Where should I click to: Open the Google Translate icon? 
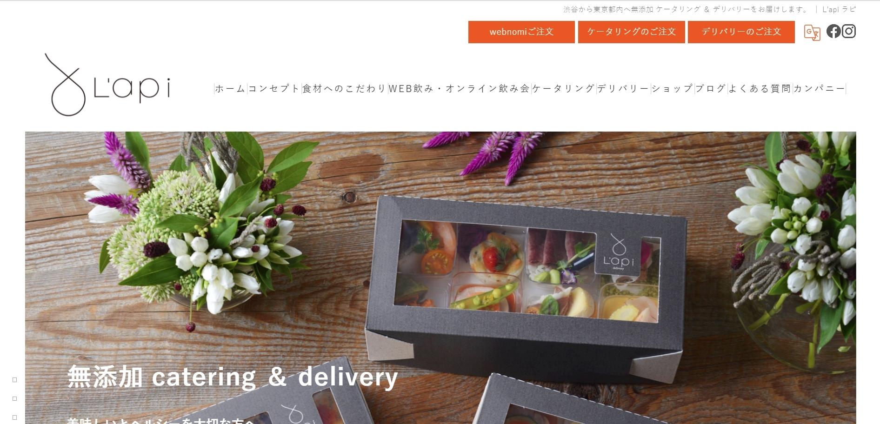point(812,32)
